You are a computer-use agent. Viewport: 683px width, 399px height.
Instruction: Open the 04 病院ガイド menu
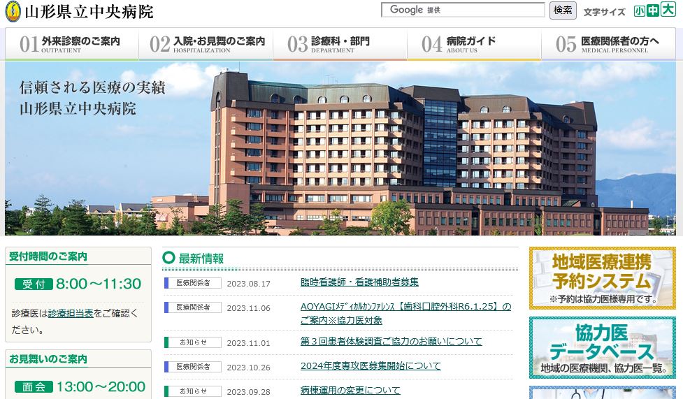click(474, 44)
